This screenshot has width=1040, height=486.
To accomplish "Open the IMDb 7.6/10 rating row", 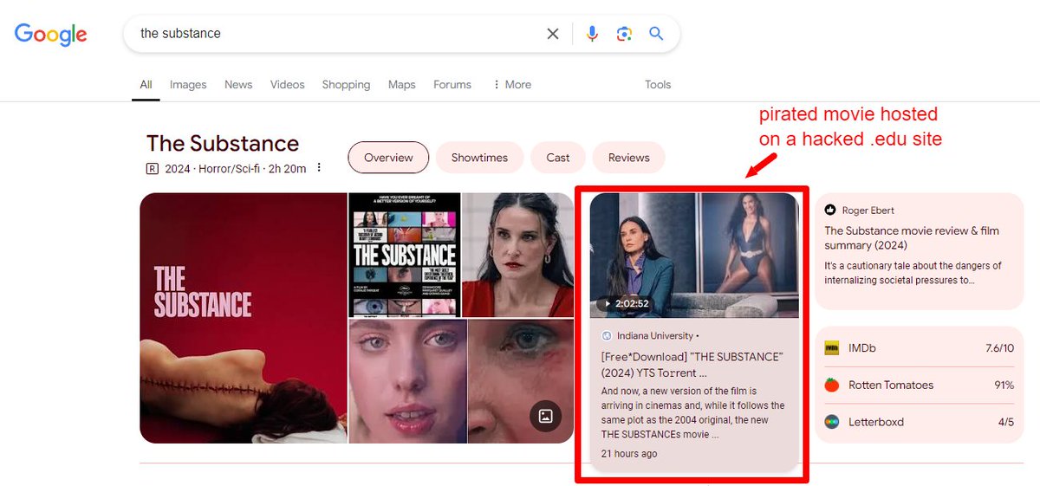I will click(920, 348).
